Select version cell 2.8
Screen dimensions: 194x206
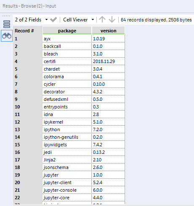pyautogui.click(x=108, y=114)
